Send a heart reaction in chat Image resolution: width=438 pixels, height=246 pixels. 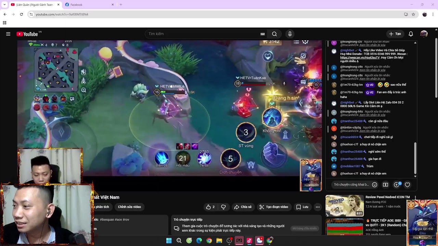coord(408,184)
